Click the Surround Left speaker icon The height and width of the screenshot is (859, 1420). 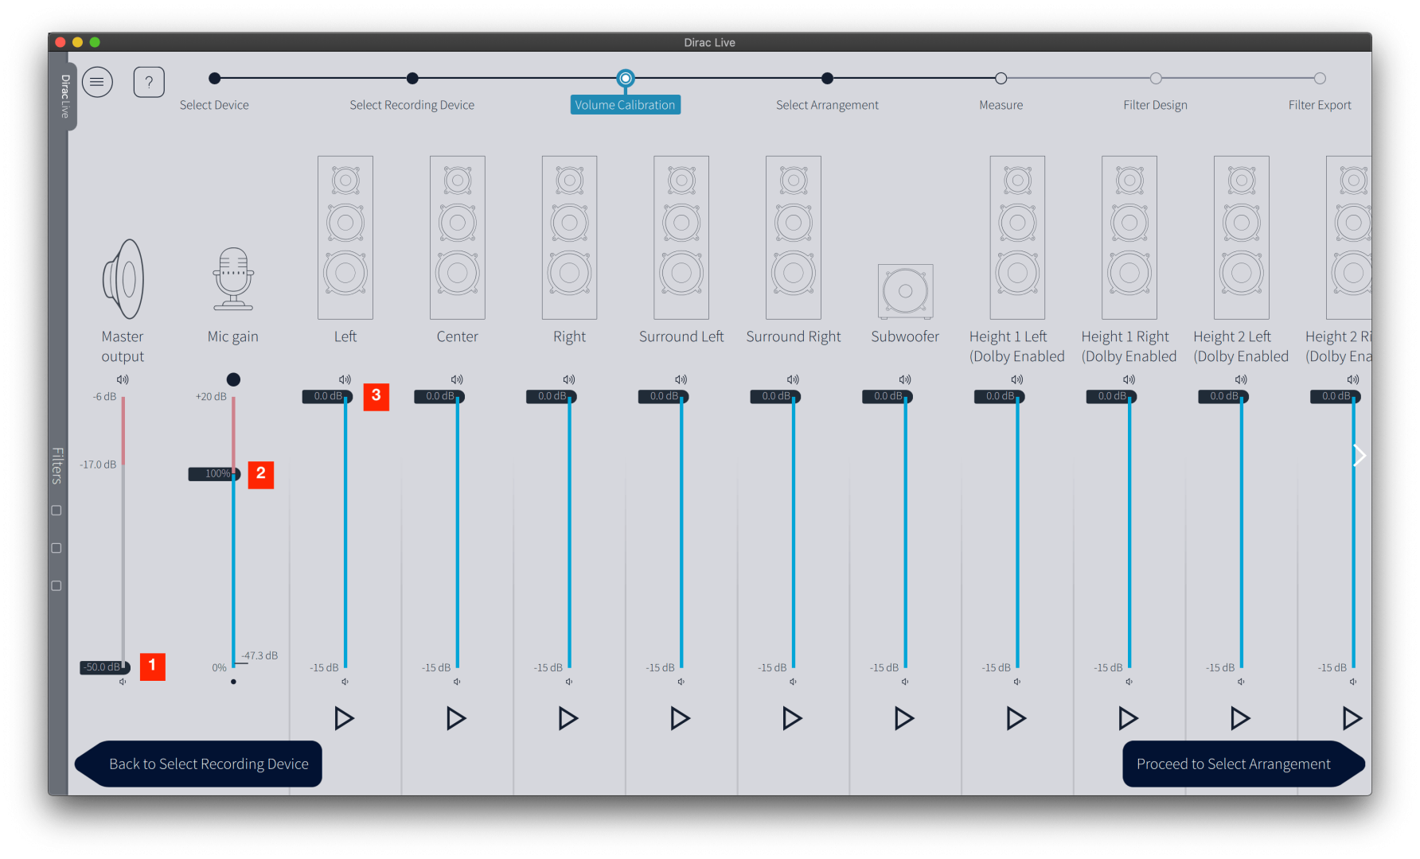(681, 238)
